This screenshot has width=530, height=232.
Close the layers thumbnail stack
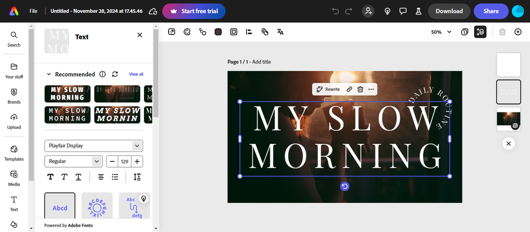coord(508,144)
